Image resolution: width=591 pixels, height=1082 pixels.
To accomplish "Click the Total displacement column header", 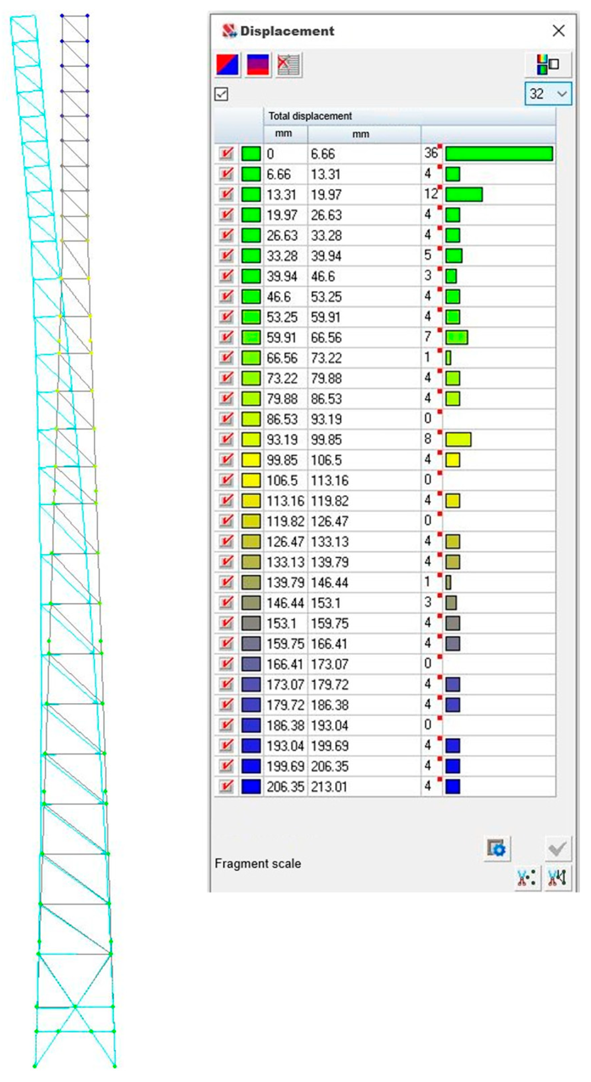I will [x=310, y=116].
